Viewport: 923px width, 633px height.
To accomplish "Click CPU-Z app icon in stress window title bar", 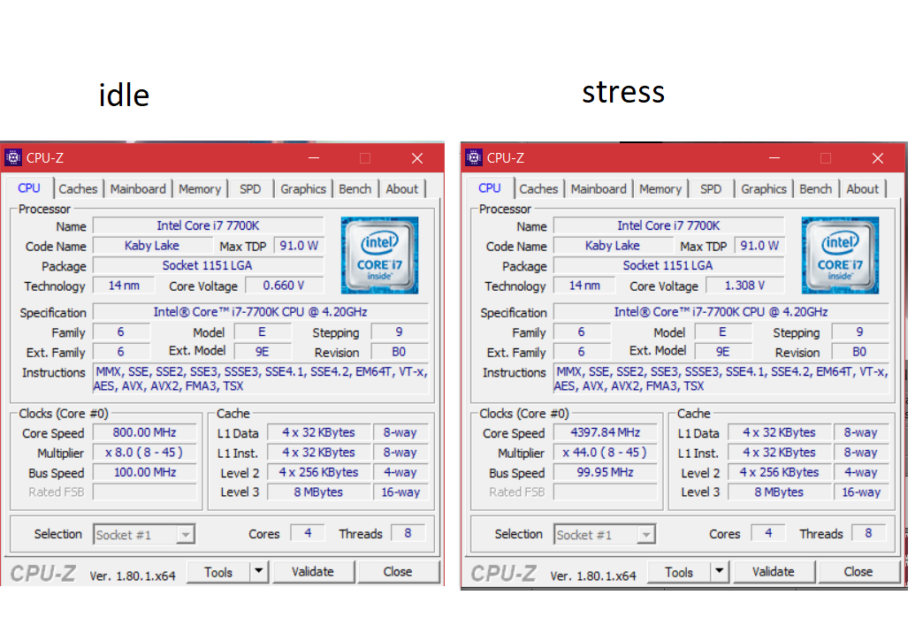I will [x=473, y=158].
